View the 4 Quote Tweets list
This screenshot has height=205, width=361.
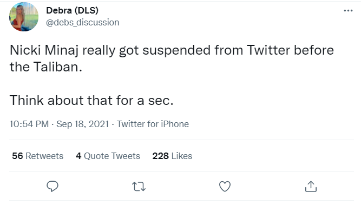click(108, 156)
